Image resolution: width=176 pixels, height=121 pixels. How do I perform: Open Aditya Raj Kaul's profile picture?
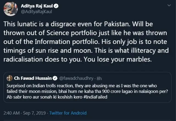(10, 9)
